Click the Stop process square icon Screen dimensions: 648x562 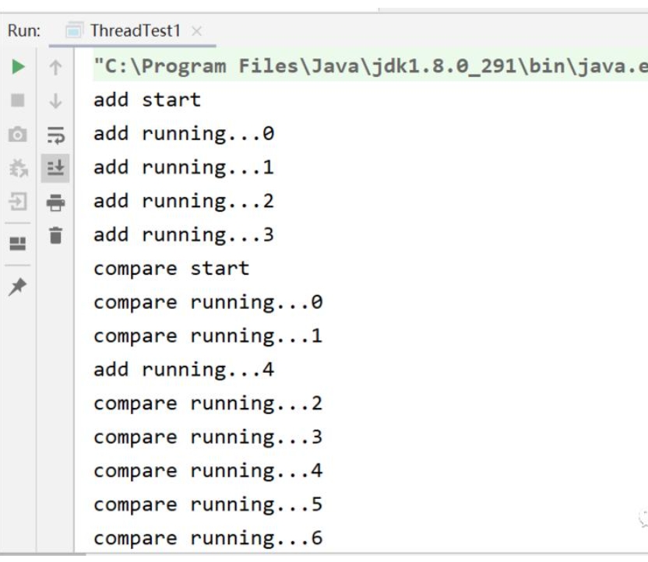(17, 100)
